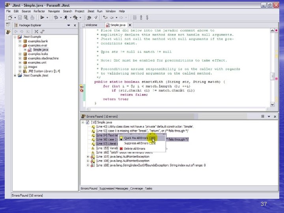Viewport: 284px width, 213px height.
Task: Switch to Suppressed Messages tab
Action: 114,189
